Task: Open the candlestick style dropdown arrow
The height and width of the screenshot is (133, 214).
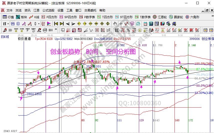Action: pos(38,24)
